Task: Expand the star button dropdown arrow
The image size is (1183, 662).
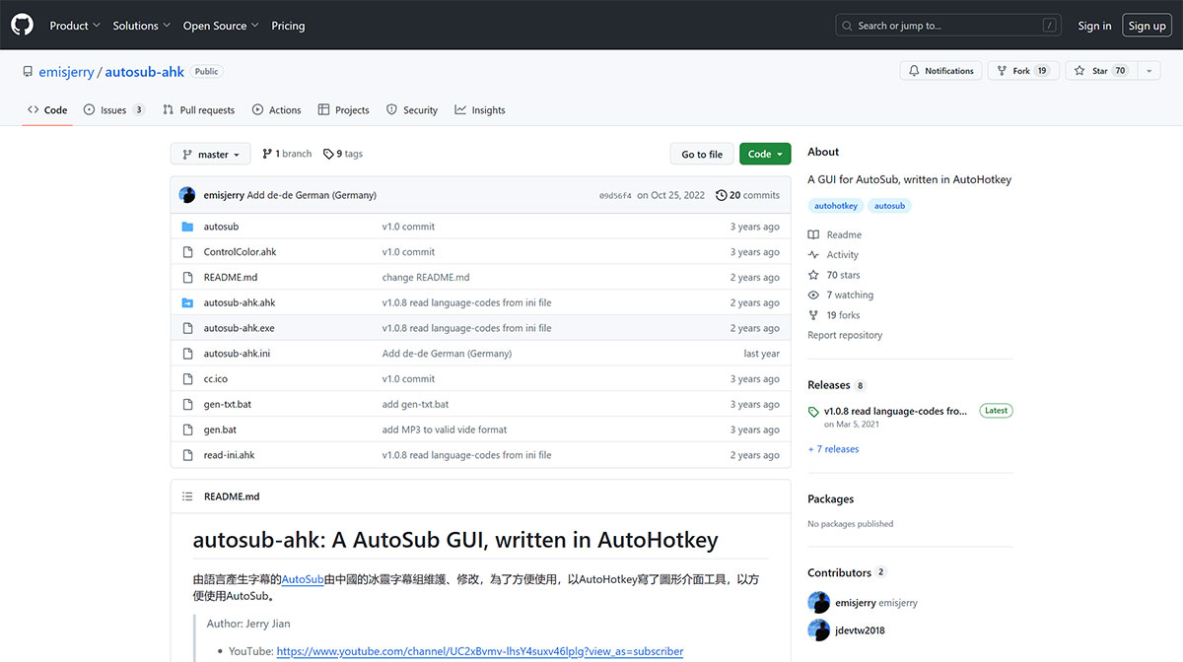Action: (x=1148, y=70)
